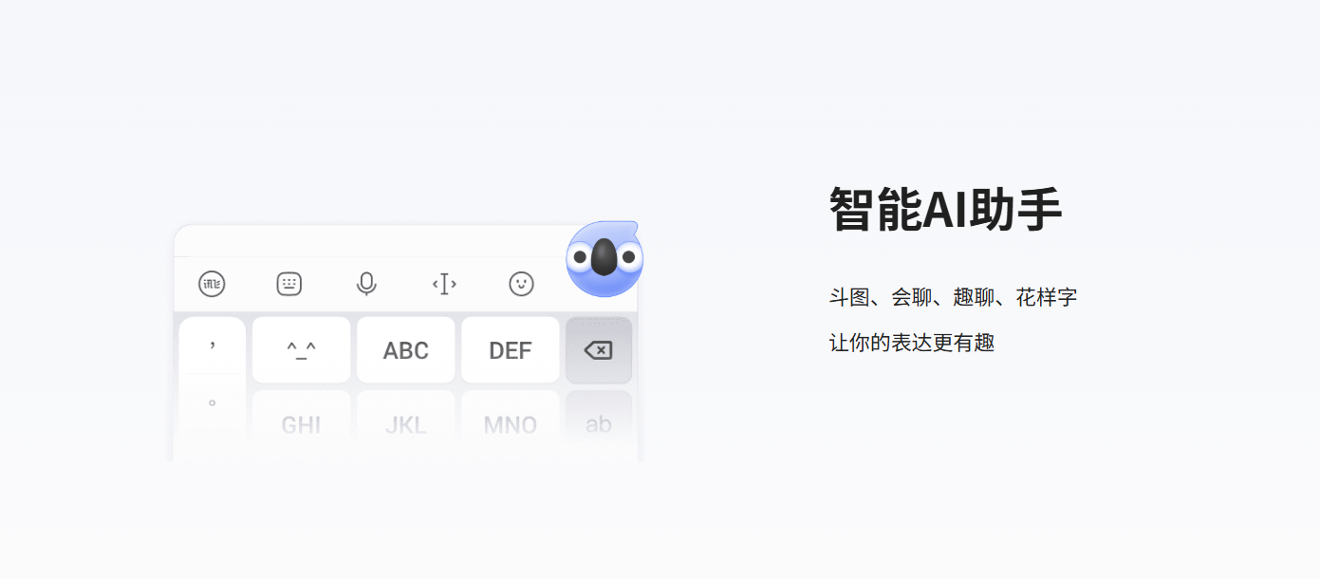Click the 让你的表达更有趣 text line
The image size is (1320, 579).
912,343
